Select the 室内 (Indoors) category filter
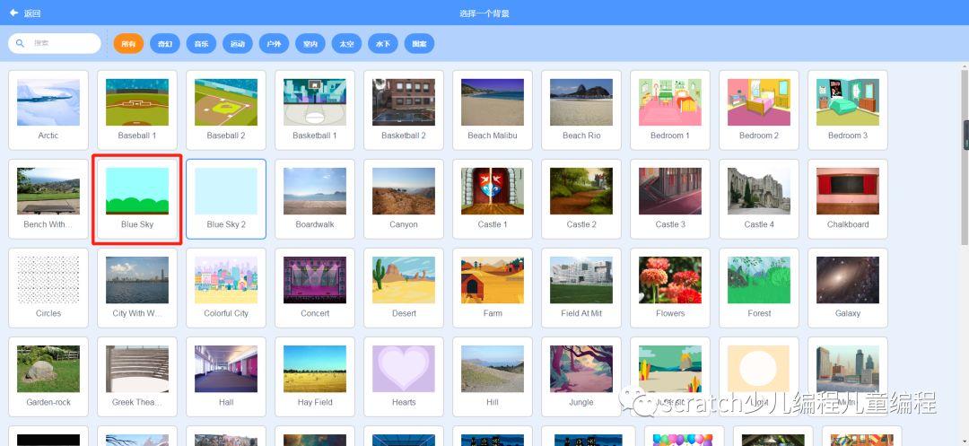Viewport: 969px width, 446px height. [x=310, y=44]
